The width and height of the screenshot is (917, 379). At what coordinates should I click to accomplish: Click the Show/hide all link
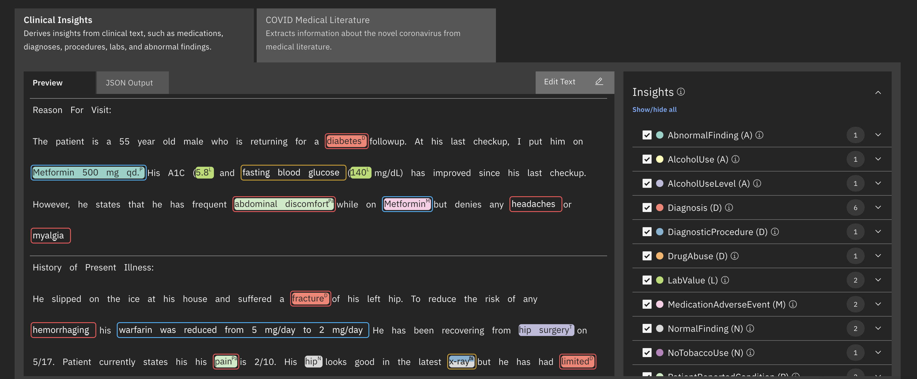click(654, 109)
